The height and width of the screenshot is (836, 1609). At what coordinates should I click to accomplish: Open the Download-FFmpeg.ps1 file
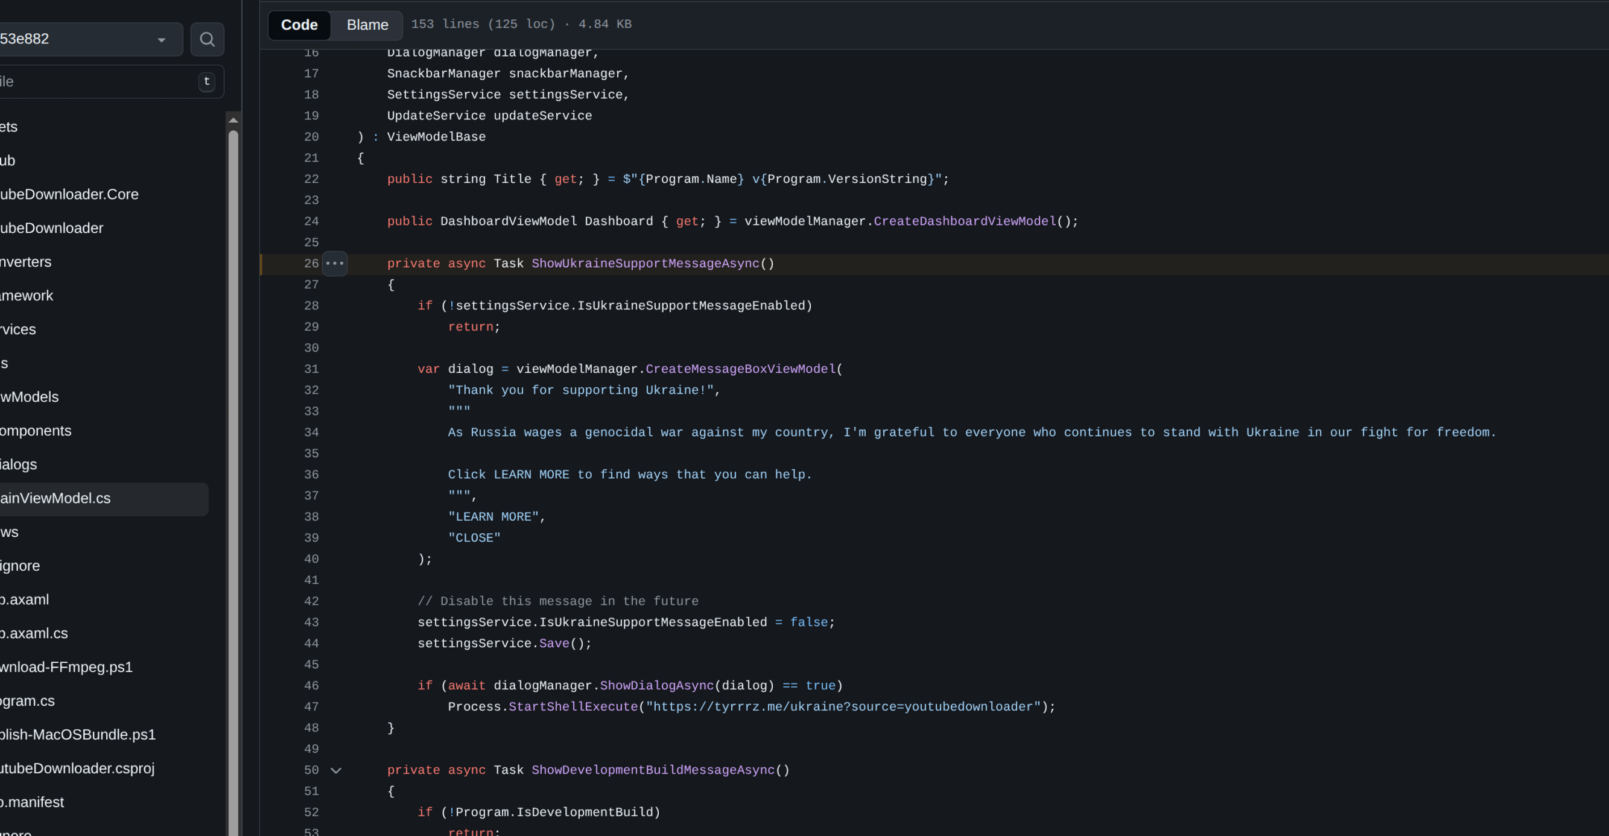pyautogui.click(x=66, y=667)
